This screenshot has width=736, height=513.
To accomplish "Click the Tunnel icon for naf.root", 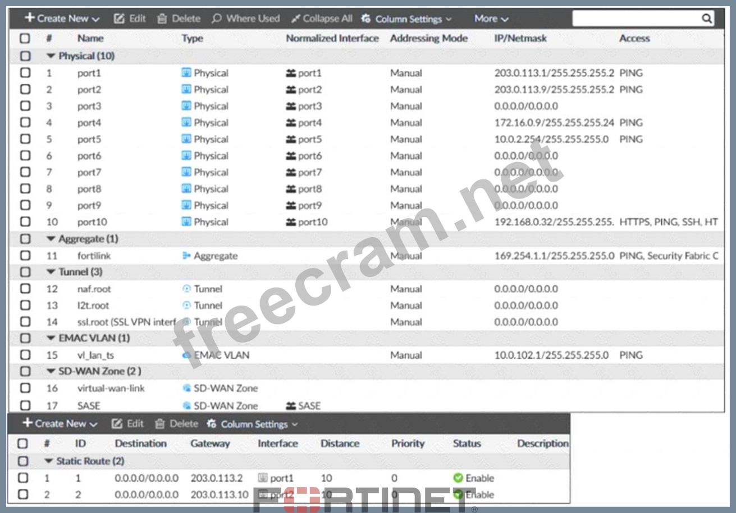I will point(186,289).
